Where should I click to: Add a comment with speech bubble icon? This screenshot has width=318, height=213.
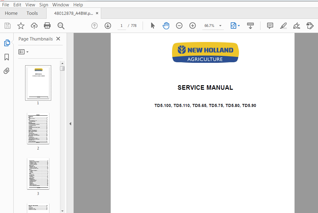(x=270, y=26)
